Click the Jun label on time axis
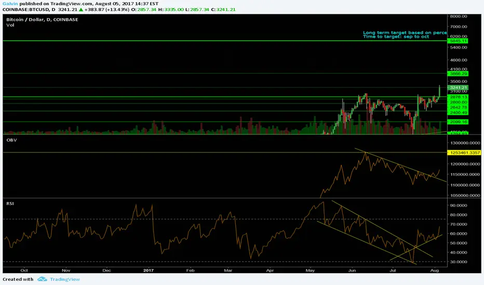 (352, 270)
